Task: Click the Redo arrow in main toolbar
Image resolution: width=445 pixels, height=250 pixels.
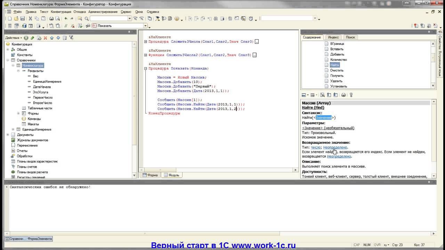Action: click(72, 19)
